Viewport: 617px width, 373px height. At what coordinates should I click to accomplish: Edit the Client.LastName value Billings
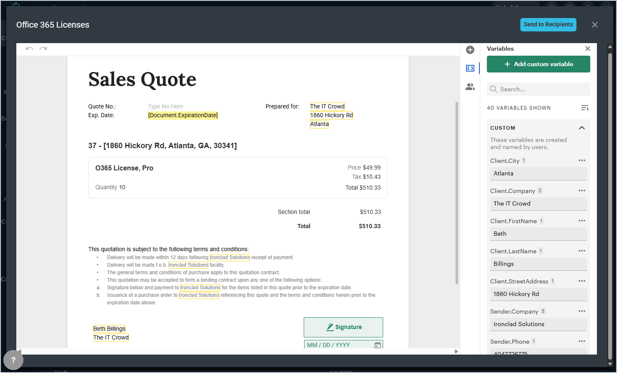pyautogui.click(x=538, y=264)
